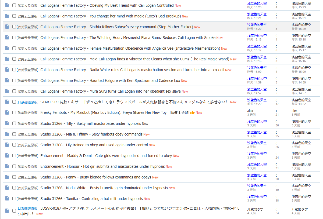Open the 3DSVR-0187 thread title
Viewport: 323px width, 219px height.
coord(129,211)
